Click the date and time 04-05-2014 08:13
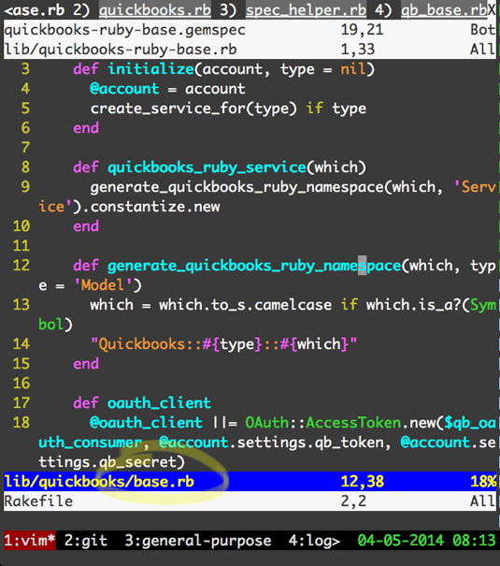The image size is (500, 566). pyautogui.click(x=427, y=541)
